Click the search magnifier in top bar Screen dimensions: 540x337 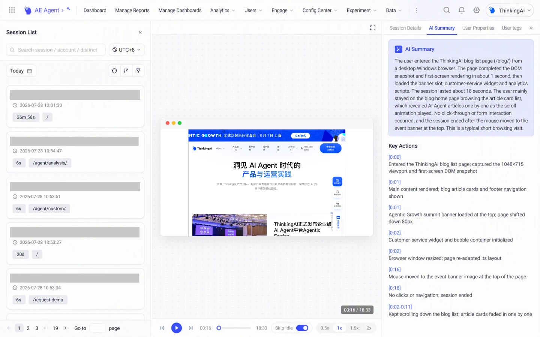pos(447,10)
